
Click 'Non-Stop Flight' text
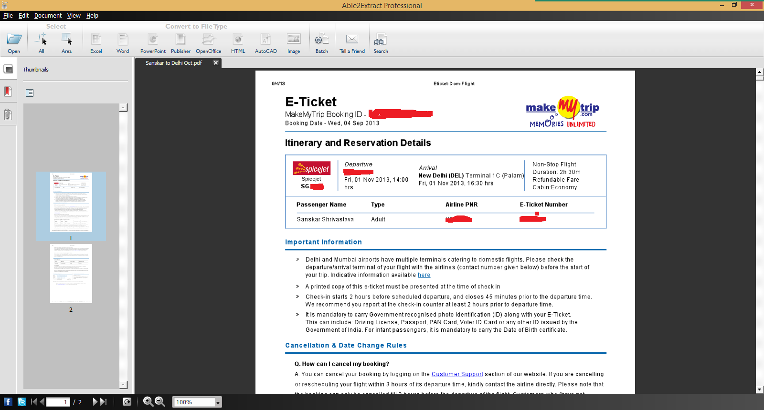(554, 164)
